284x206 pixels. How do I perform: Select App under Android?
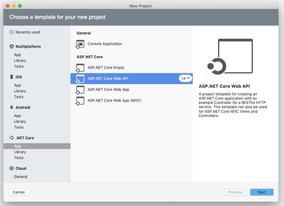(17, 116)
